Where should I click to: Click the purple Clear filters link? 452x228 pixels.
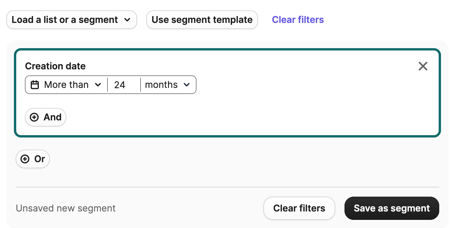click(298, 20)
